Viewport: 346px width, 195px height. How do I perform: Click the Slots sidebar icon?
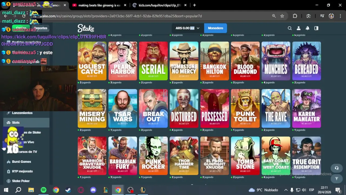click(x=8, y=123)
